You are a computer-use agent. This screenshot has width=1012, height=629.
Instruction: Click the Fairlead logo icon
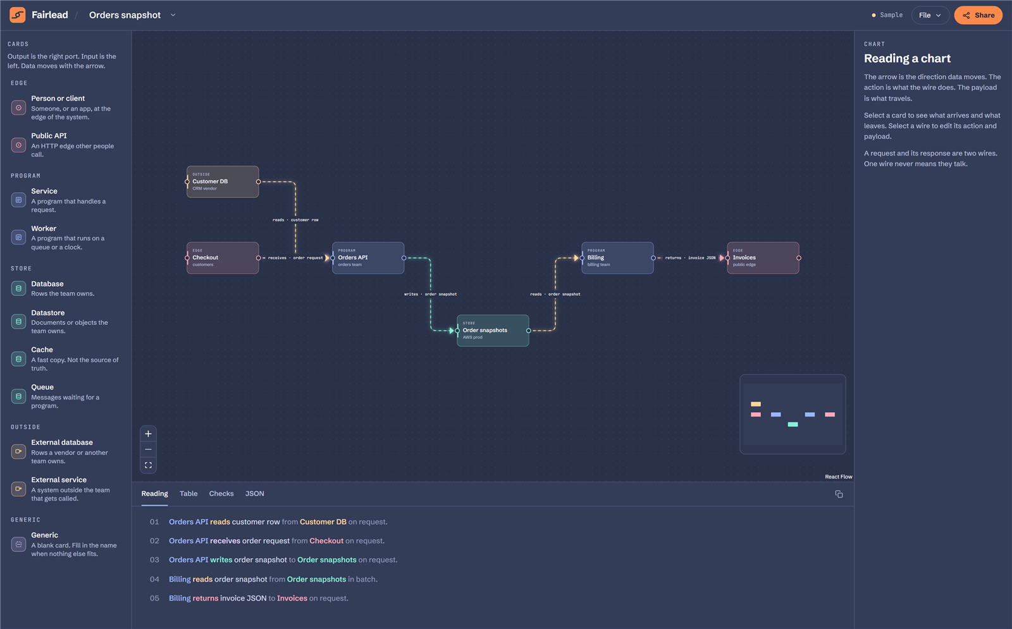(18, 15)
